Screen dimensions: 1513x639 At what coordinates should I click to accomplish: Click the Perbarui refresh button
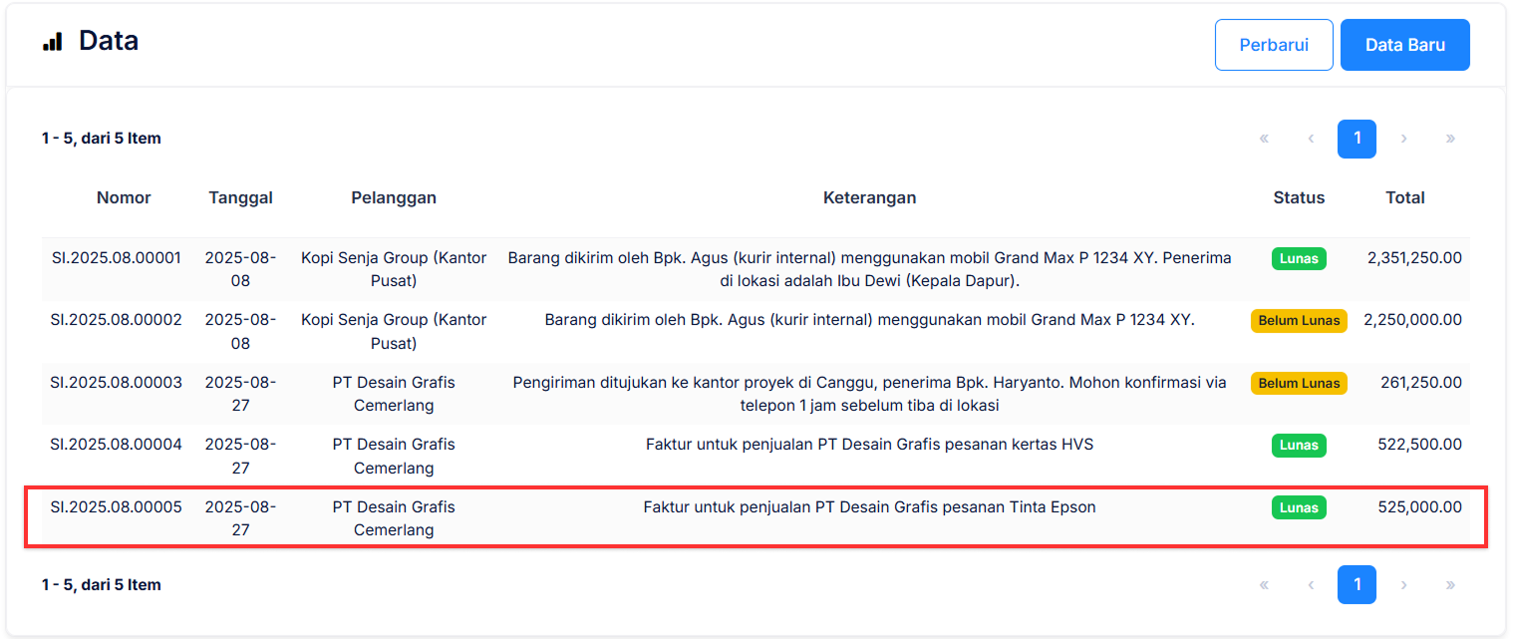coord(1273,45)
